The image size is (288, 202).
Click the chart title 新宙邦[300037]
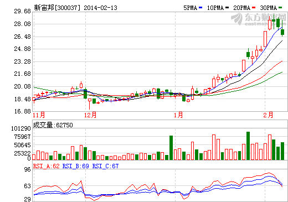click(57, 8)
